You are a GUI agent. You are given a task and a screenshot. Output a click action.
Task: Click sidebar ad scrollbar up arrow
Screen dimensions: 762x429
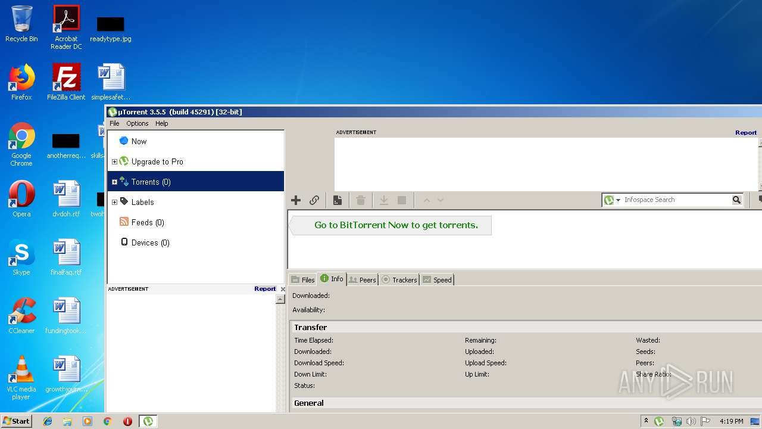pyautogui.click(x=280, y=299)
